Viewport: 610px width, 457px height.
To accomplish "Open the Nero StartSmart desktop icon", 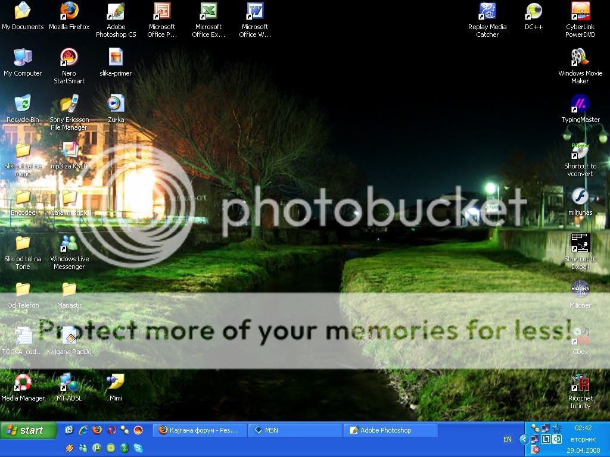I will pyautogui.click(x=69, y=58).
